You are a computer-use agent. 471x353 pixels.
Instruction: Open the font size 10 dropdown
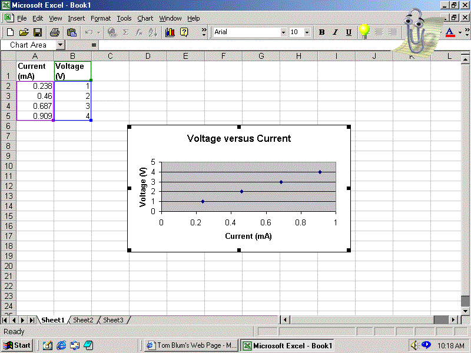[x=307, y=32]
